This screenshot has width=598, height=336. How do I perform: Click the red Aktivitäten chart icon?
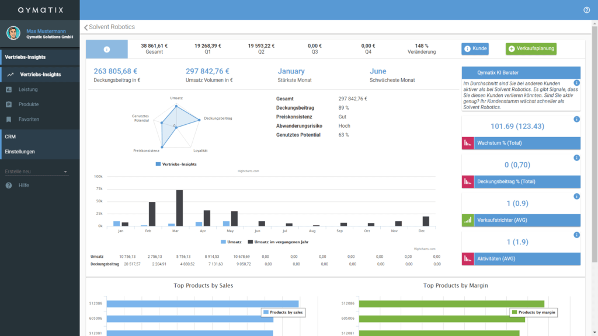[x=468, y=258]
